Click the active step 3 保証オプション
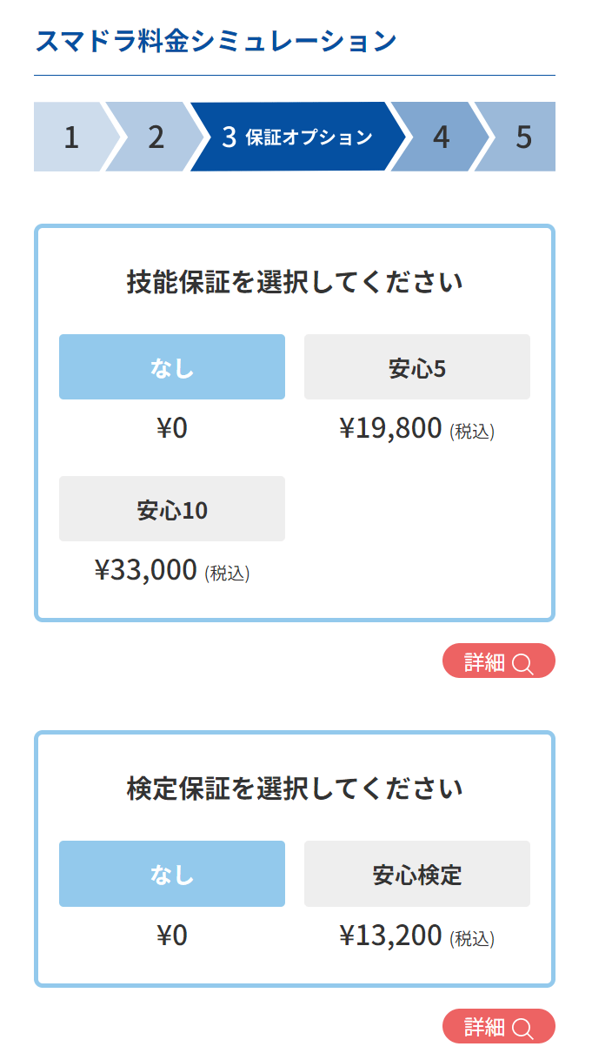This screenshot has width=592, height=1060. [297, 138]
